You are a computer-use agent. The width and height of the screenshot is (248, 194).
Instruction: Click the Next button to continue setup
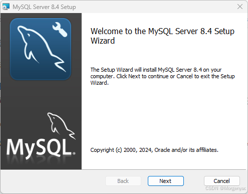(166, 181)
